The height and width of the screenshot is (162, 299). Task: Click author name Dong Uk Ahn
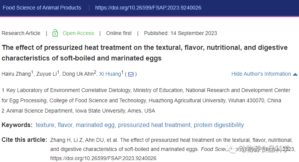[x=78, y=74]
